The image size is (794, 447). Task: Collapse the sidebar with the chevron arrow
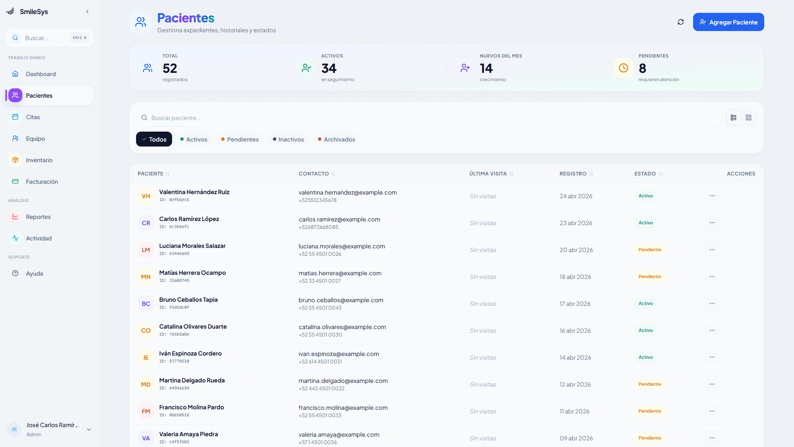[x=87, y=12]
